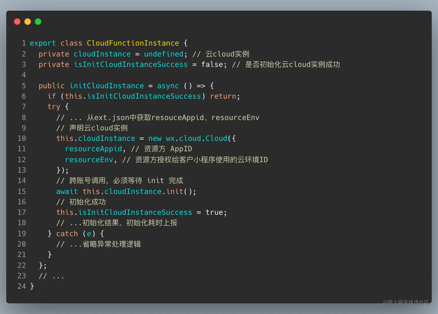Click the catch keyword on line 19
438x314 pixels.
tap(67, 234)
